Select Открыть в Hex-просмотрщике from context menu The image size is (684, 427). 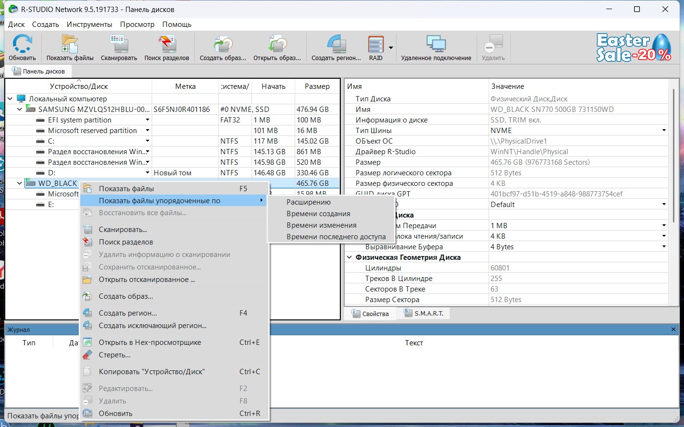150,342
